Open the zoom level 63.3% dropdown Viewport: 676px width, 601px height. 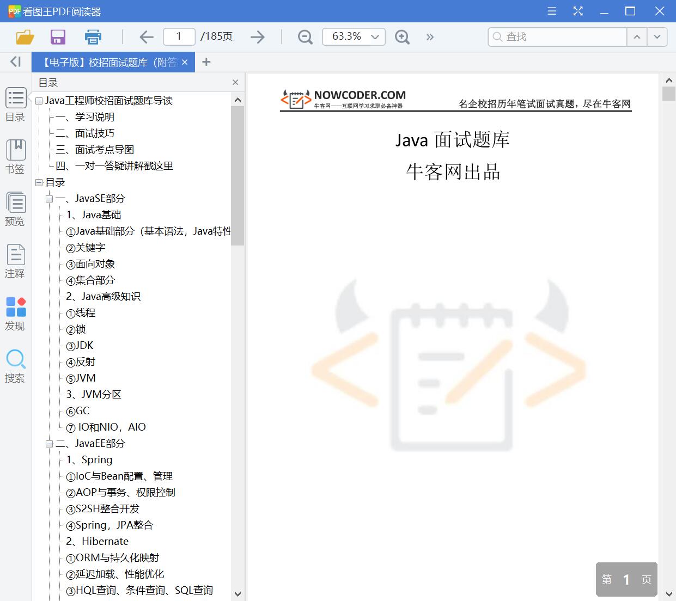tap(354, 36)
